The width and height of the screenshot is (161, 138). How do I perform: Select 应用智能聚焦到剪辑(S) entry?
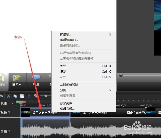(88, 53)
